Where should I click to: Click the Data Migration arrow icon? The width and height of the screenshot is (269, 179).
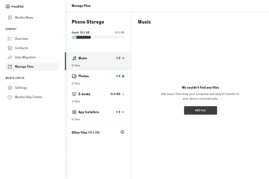(10, 57)
